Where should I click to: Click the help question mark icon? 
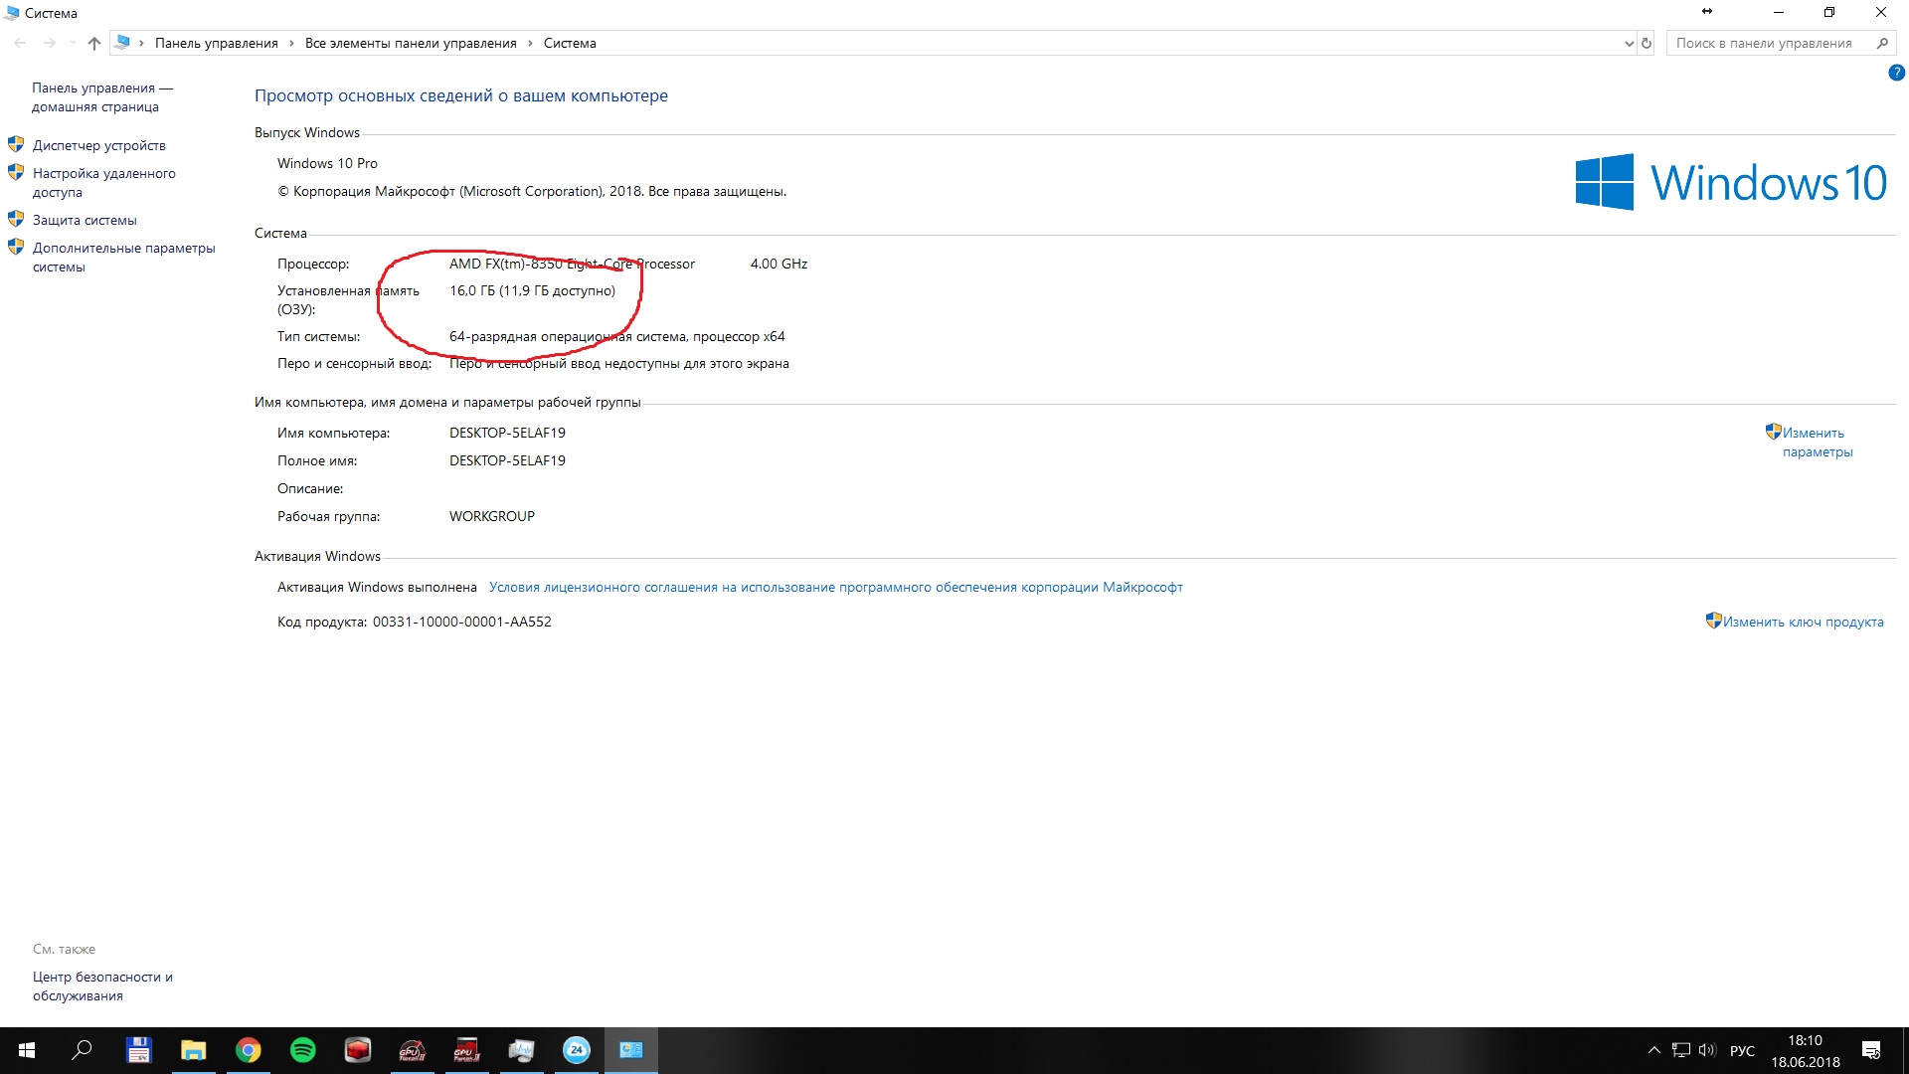(1896, 73)
